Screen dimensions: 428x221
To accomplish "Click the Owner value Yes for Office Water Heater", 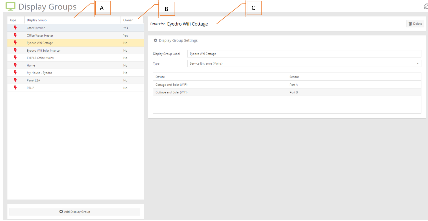I will (x=125, y=35).
